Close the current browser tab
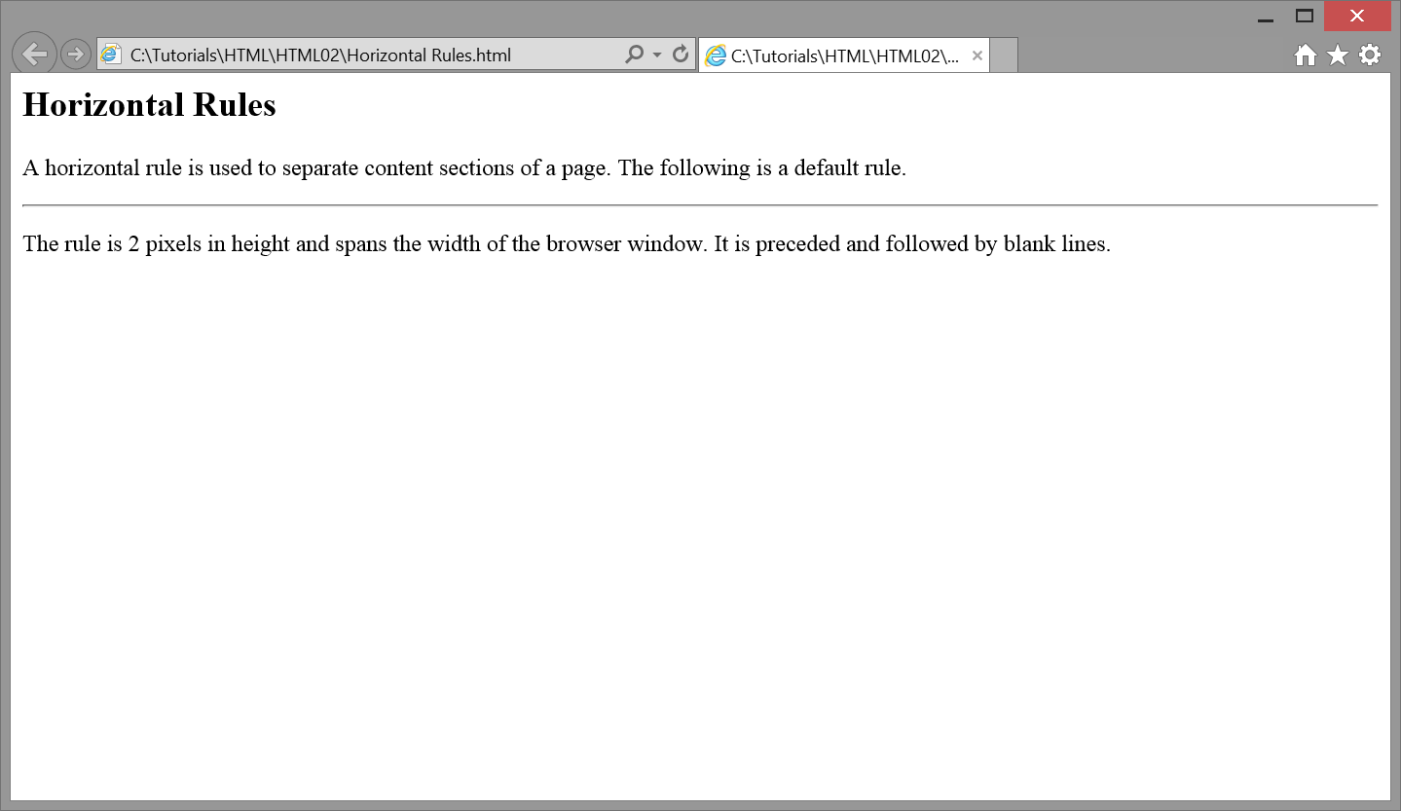This screenshot has width=1401, height=811. coord(977,55)
